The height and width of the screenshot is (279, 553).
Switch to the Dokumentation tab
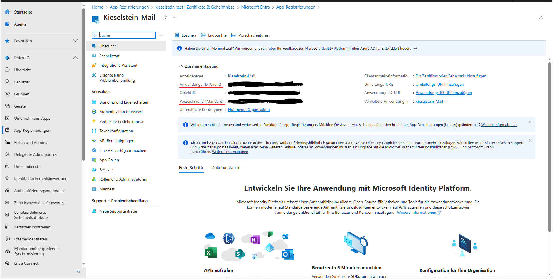(226, 168)
